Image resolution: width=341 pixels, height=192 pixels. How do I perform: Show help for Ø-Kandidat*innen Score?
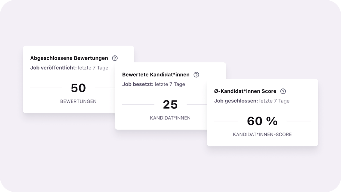coord(283,91)
